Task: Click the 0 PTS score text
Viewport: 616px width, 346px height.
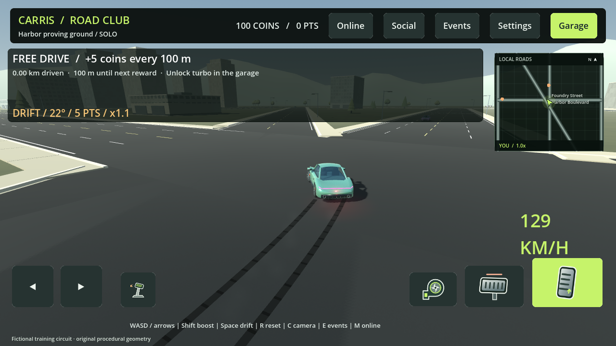Action: pyautogui.click(x=308, y=26)
